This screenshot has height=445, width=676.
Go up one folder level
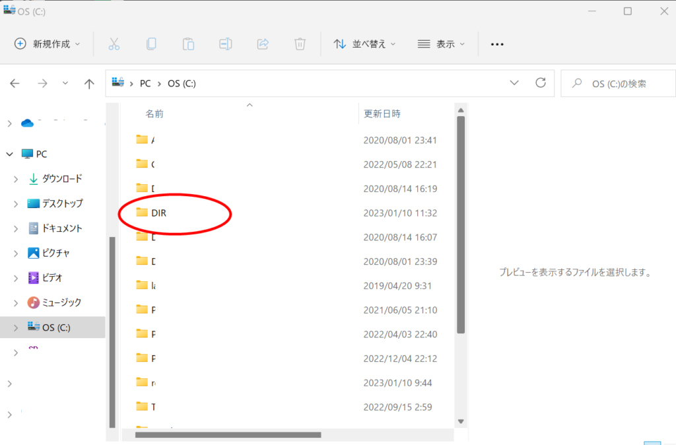point(89,84)
